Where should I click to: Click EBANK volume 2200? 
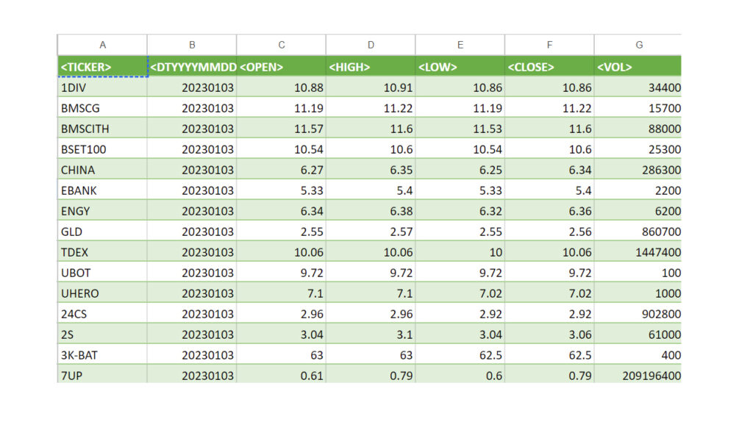638,190
